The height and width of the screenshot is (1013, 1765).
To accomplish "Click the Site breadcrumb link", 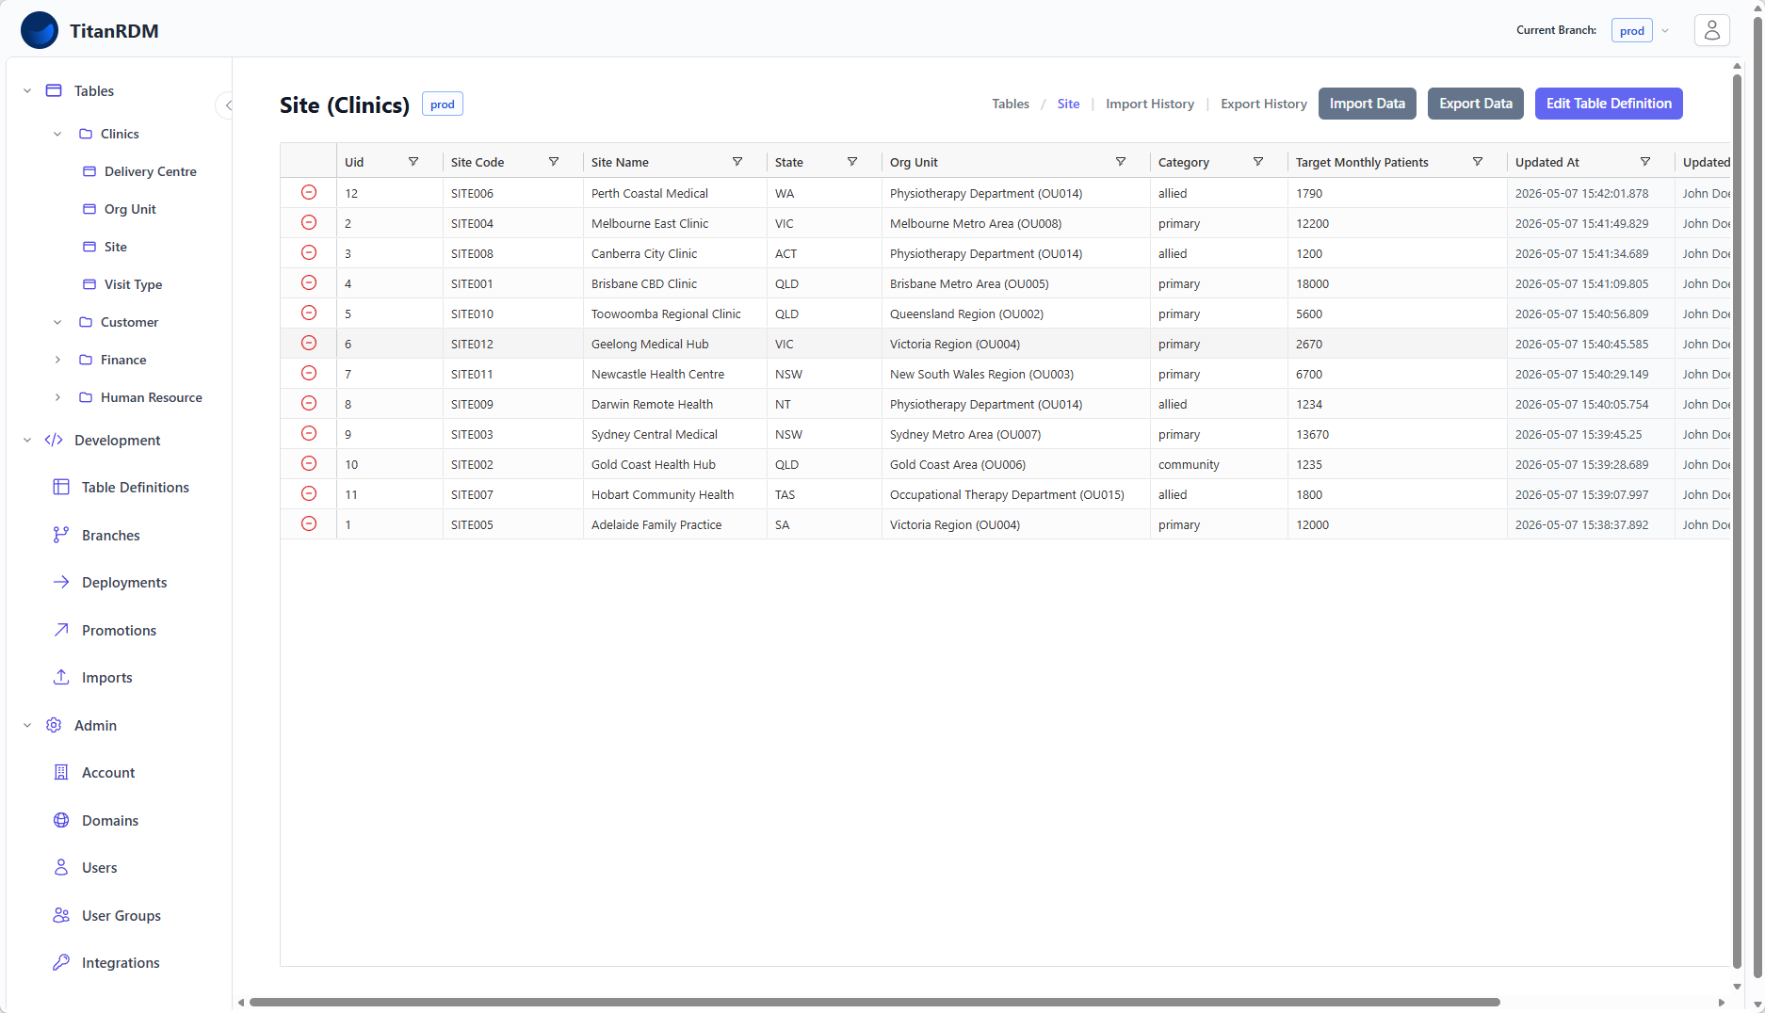I will click(x=1068, y=104).
